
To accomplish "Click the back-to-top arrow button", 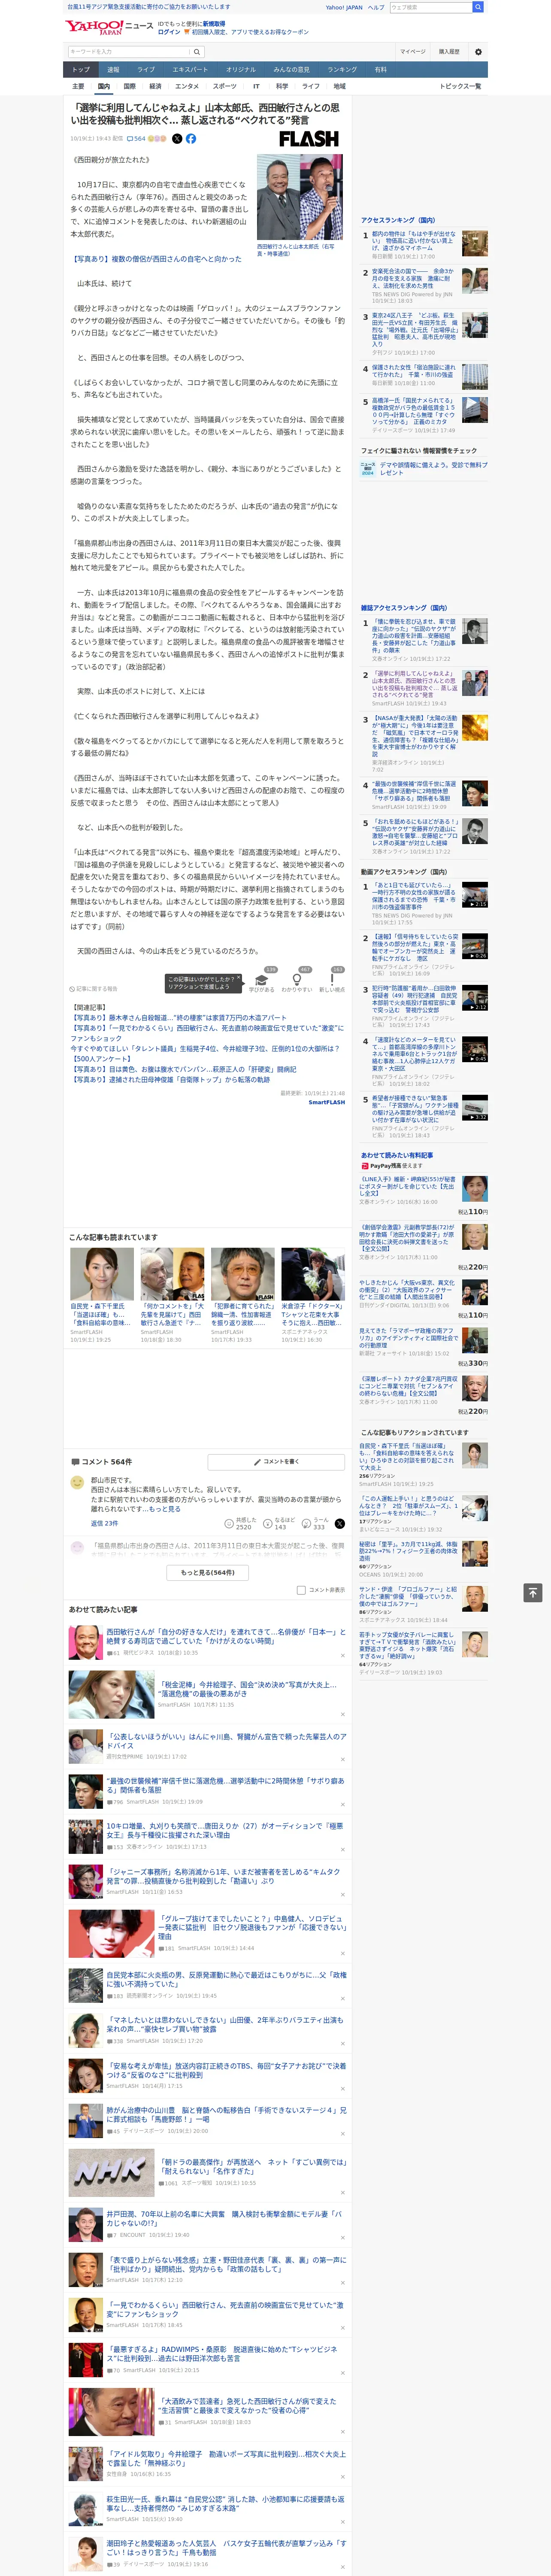I will (x=533, y=1592).
